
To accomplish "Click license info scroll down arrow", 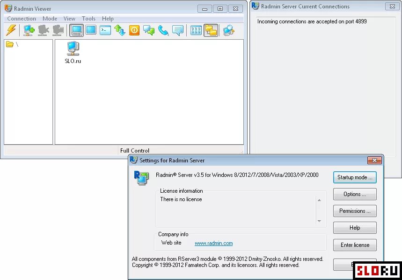I will pos(319,221).
